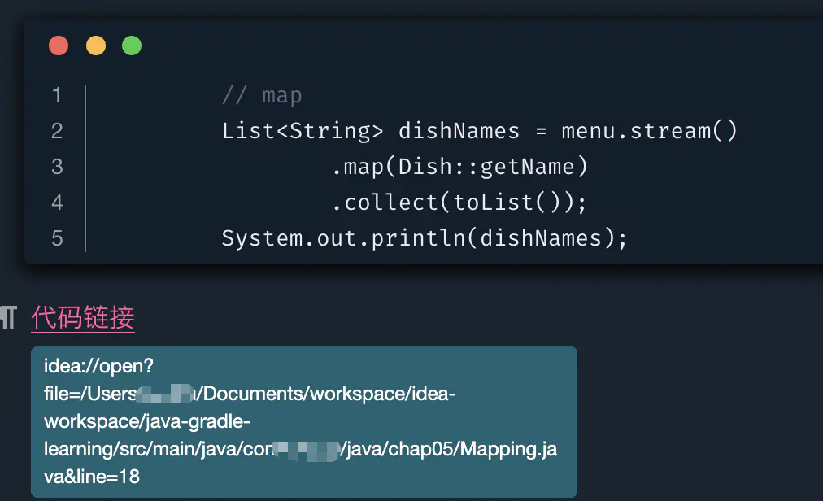Image resolution: width=823 pixels, height=501 pixels.
Task: Click the paragraph mark beside 代码链接
Action: click(9, 318)
